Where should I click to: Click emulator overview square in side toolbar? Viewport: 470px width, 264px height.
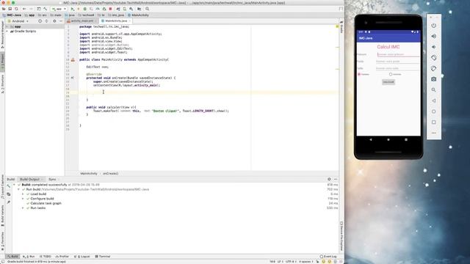(434, 122)
